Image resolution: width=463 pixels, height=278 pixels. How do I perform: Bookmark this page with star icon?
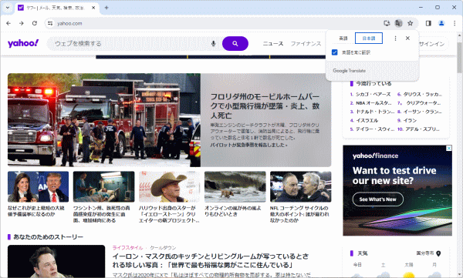[411, 23]
